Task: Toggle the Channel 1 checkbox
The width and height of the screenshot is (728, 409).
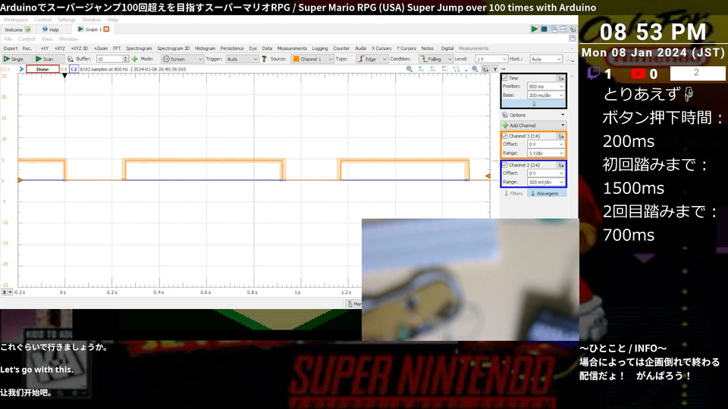Action: point(505,136)
